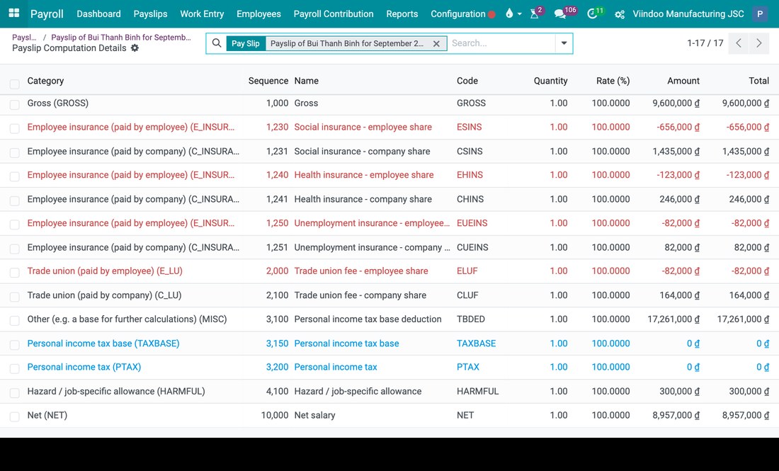
Task: Click the magnifier search icon
Action: [x=217, y=43]
